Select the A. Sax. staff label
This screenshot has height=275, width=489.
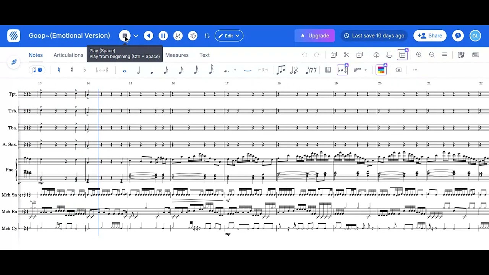pos(10,144)
